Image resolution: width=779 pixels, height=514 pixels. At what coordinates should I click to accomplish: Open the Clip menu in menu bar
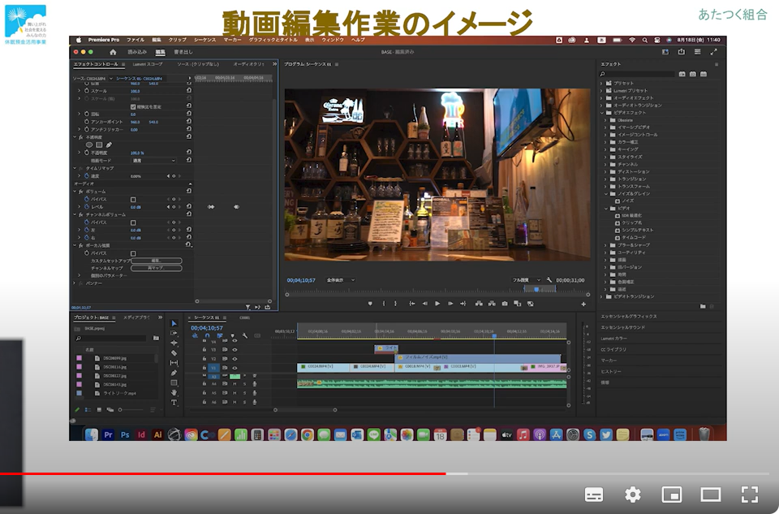tap(177, 40)
